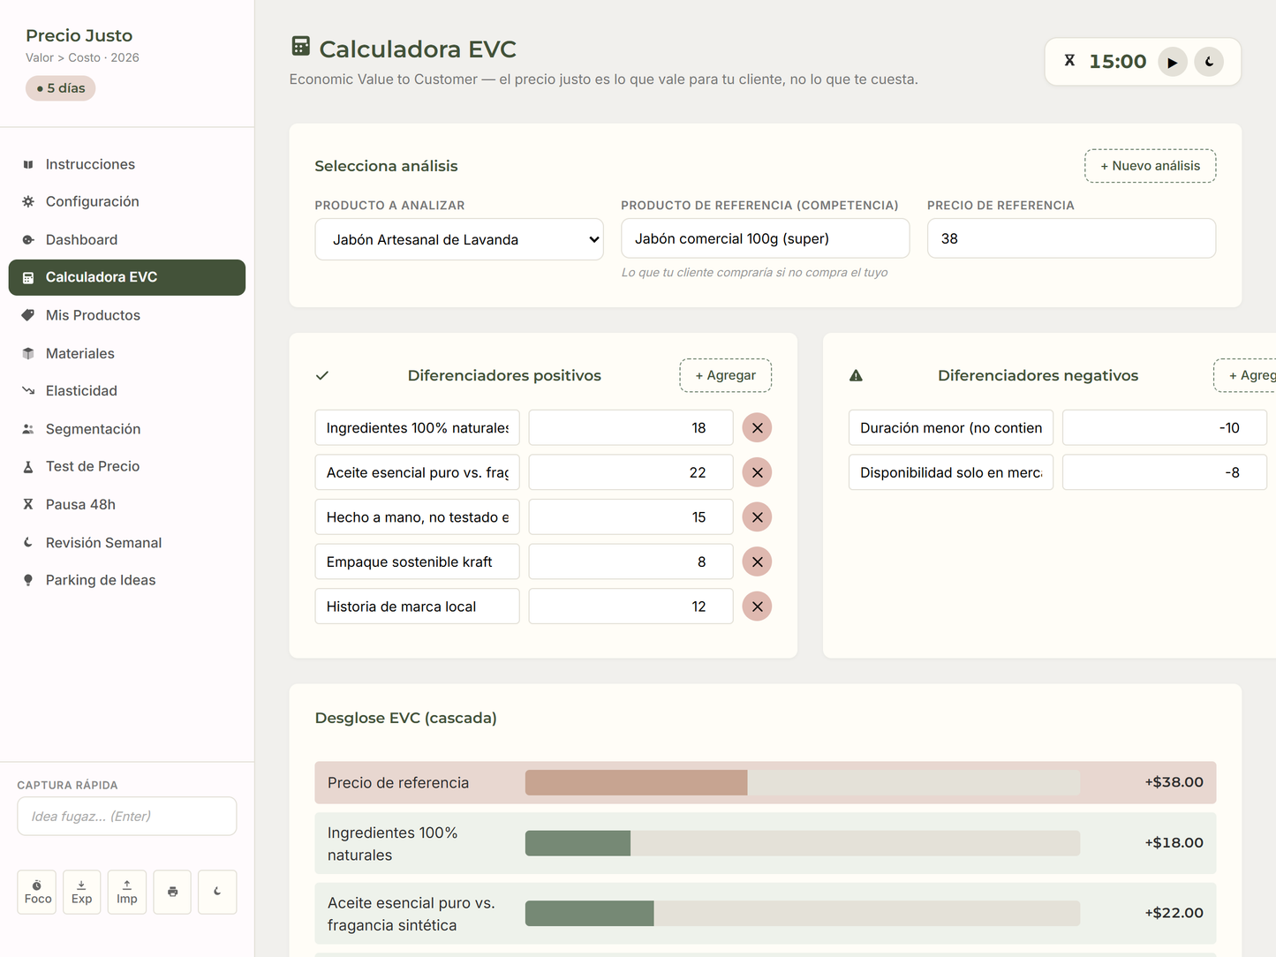Open Pausa 48h page
Screen dimensions: 1276x957
[x=127, y=504]
